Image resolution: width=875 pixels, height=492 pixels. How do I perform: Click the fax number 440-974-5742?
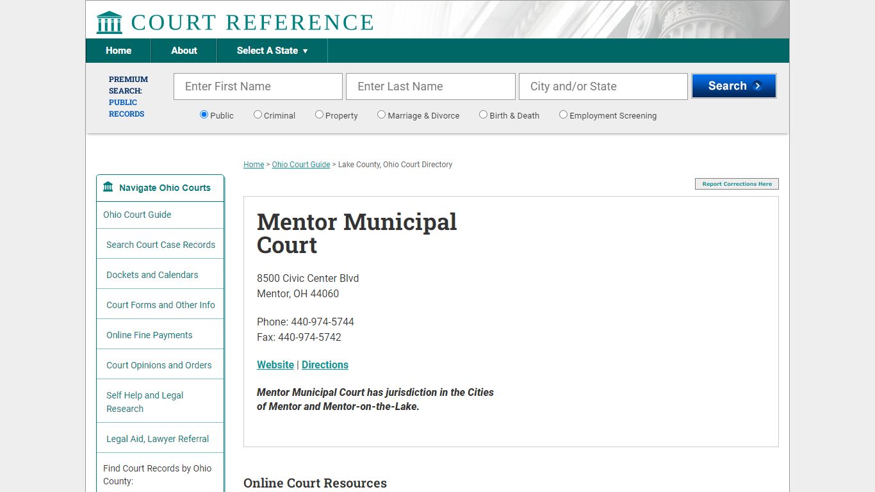click(309, 337)
